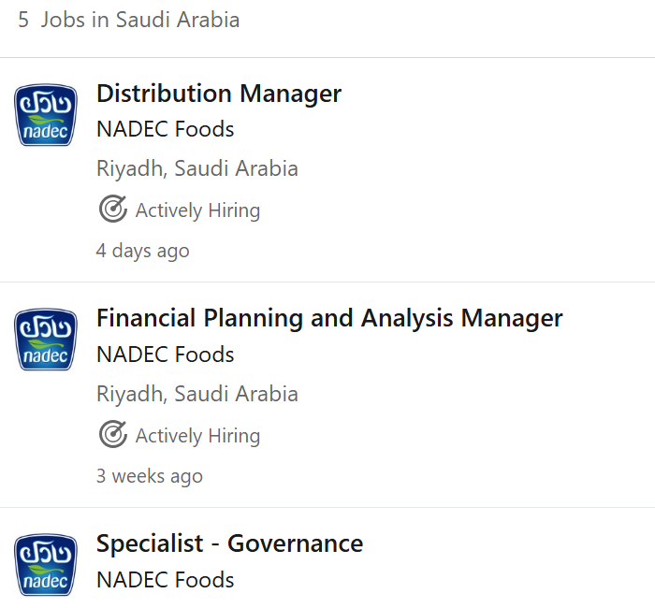The height and width of the screenshot is (608, 655).
Task: Click NADEC Foods under Specialist - Governance
Action: pyautogui.click(x=166, y=580)
